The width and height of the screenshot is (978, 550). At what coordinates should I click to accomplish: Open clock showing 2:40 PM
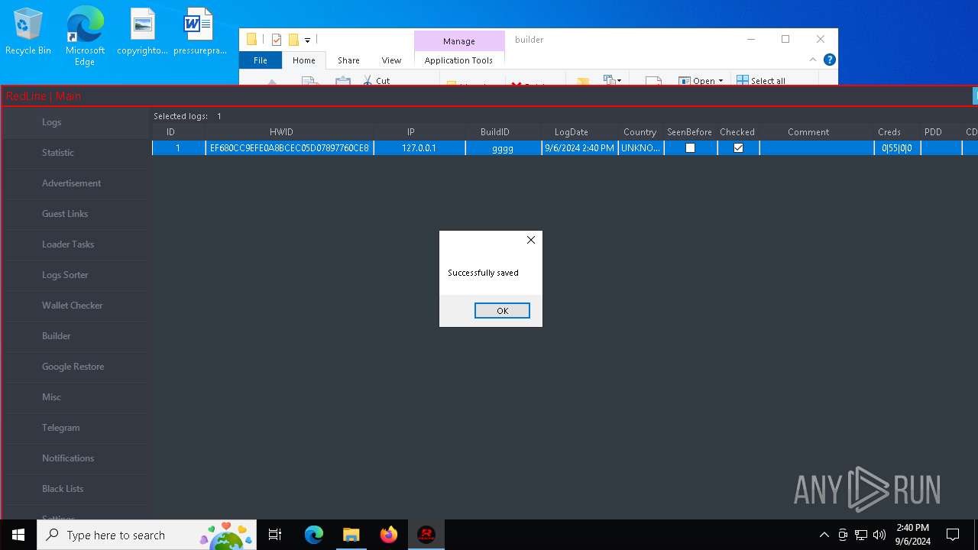pos(912,535)
